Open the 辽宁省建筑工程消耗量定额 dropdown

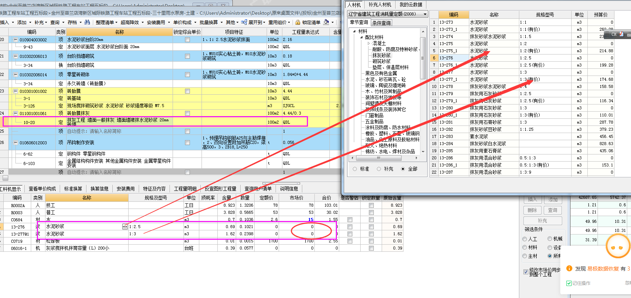[425, 14]
